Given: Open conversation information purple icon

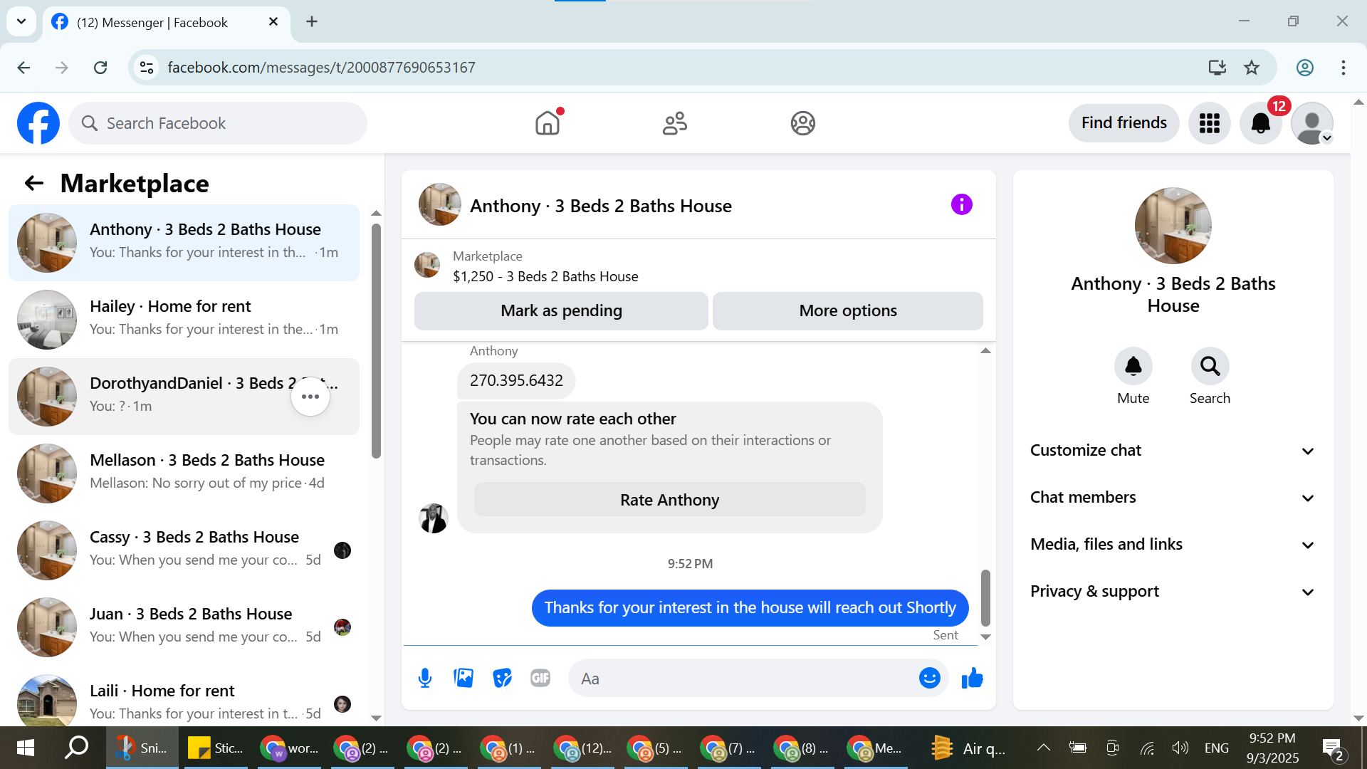Looking at the screenshot, I should point(961,205).
